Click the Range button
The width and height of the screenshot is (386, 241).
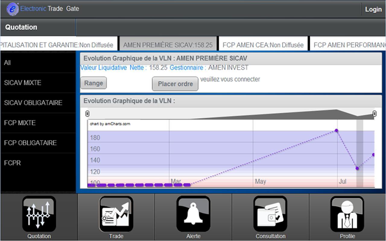(x=93, y=83)
